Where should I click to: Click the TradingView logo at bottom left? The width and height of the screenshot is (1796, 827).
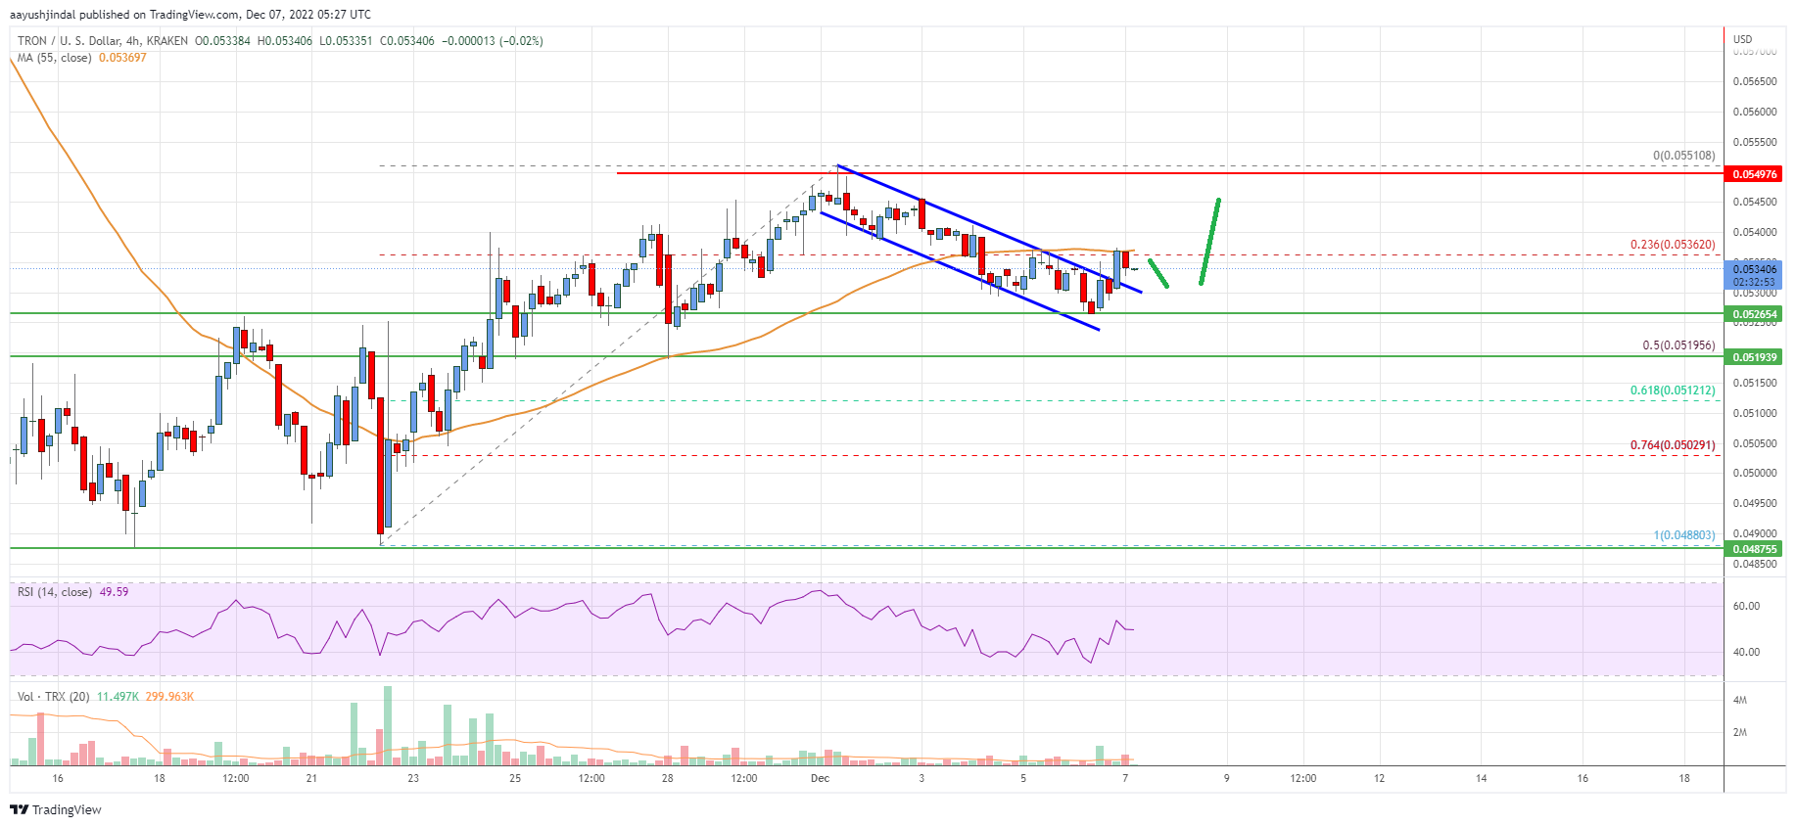coord(56,809)
